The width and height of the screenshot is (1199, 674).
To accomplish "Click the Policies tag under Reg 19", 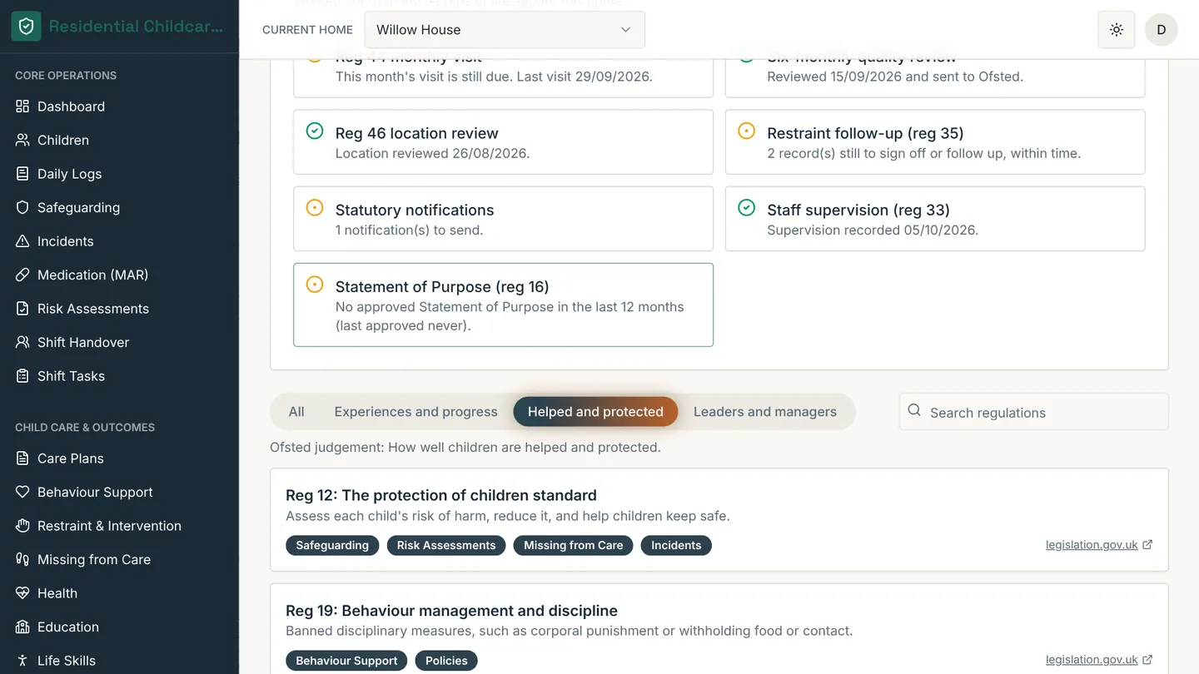I will point(446,661).
